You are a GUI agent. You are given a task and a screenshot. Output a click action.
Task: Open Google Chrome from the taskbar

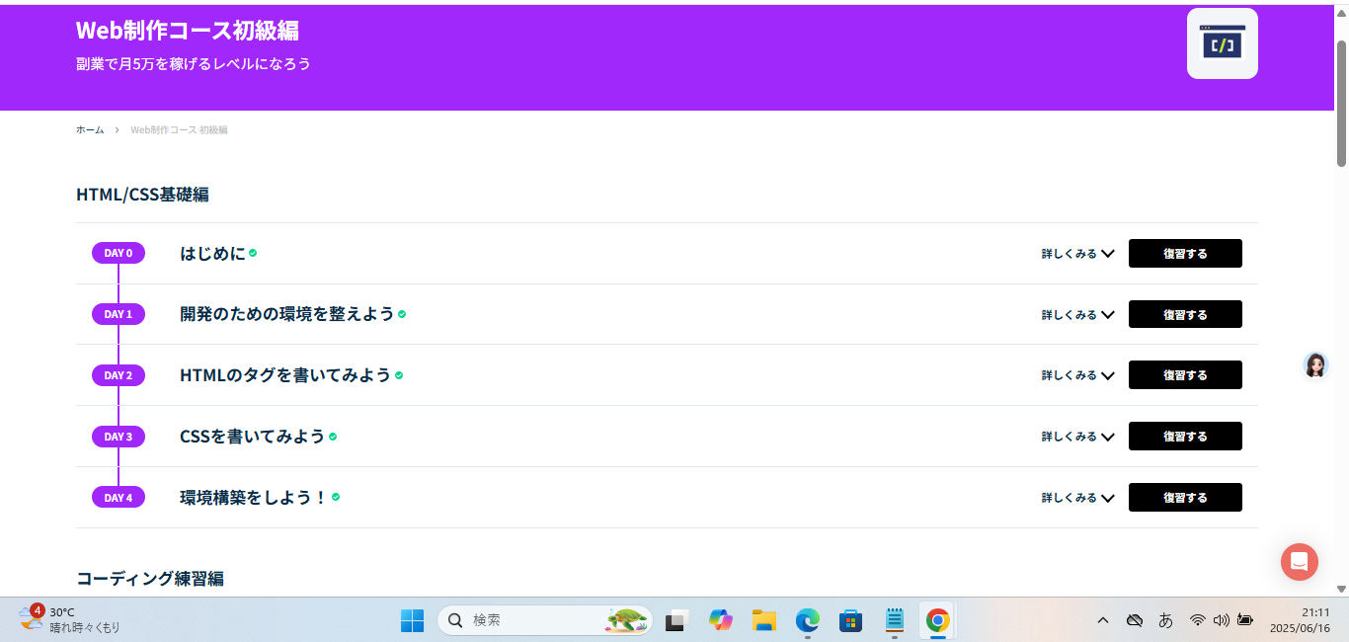[937, 620]
